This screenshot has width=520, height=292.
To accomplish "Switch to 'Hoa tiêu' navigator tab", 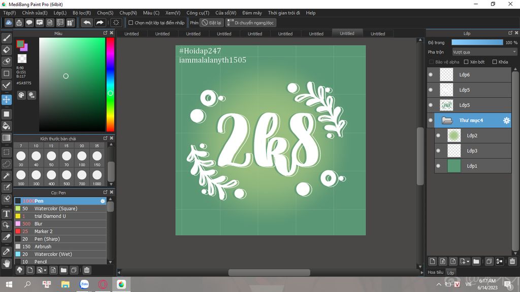I will pos(435,272).
